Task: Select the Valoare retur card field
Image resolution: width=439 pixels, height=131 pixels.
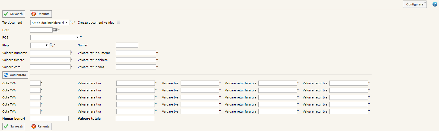Action: [136, 67]
